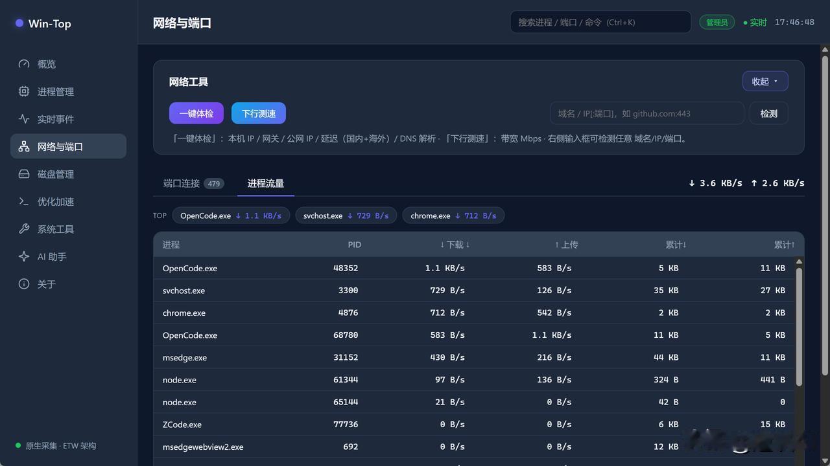Open 系统工具 sidebar item

click(x=68, y=229)
